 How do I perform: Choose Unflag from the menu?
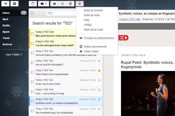87,25
